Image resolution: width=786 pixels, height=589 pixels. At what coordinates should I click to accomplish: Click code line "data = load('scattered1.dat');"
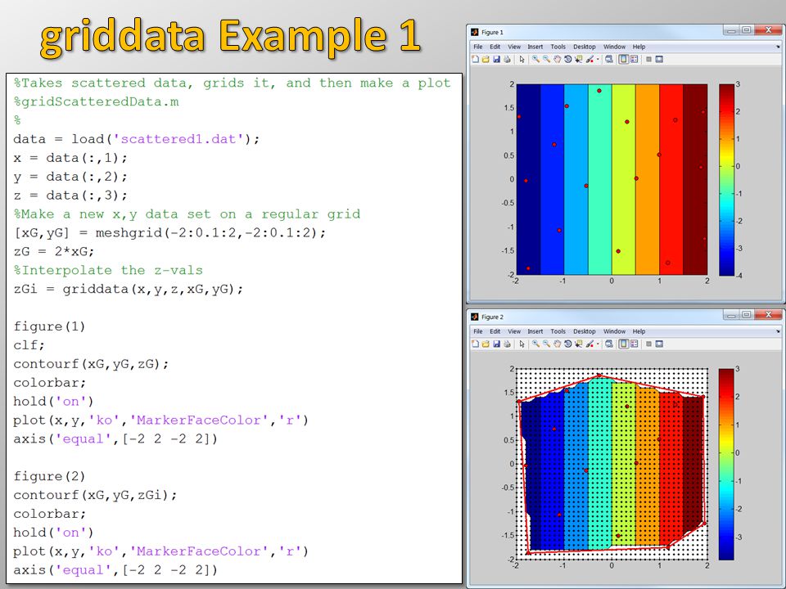[x=137, y=139]
